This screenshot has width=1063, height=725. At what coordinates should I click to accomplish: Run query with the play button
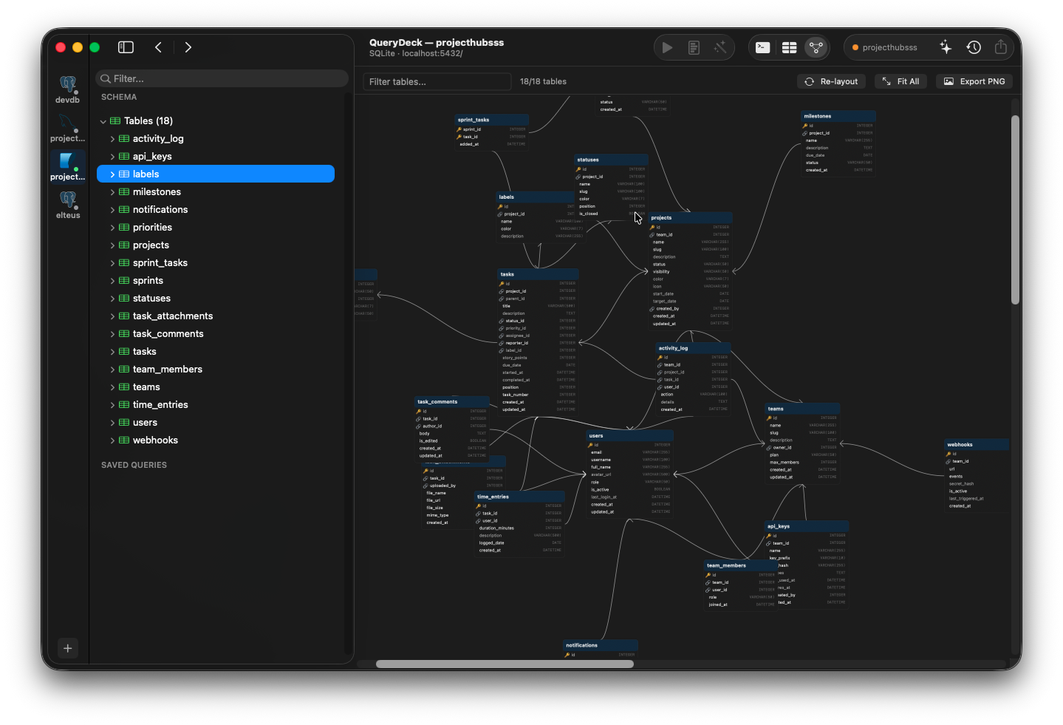tap(667, 47)
